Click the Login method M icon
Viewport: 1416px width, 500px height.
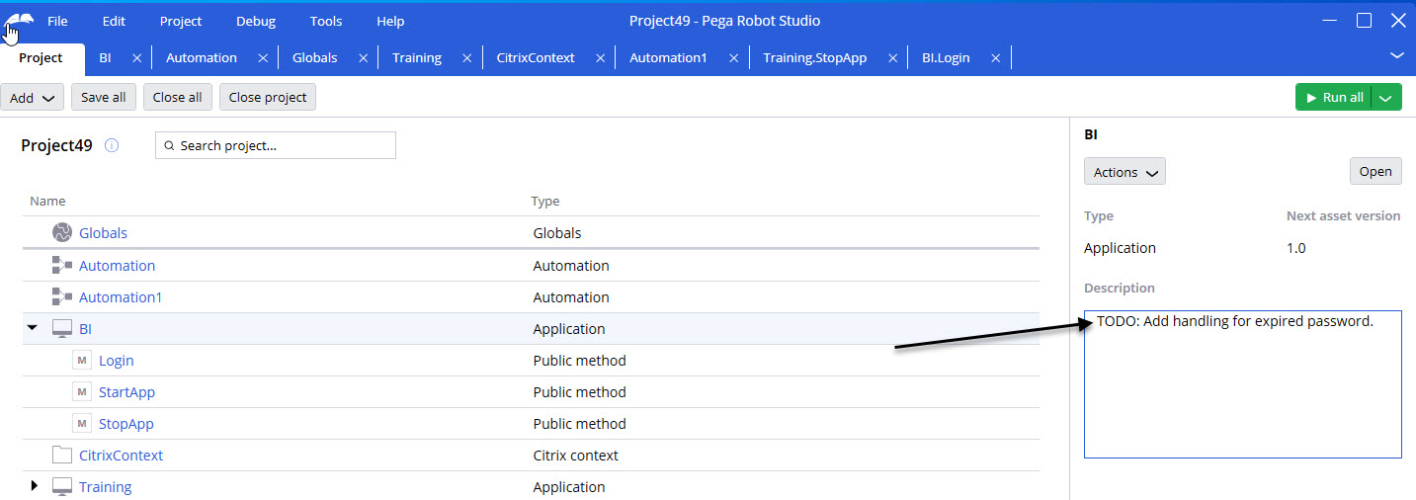point(82,361)
